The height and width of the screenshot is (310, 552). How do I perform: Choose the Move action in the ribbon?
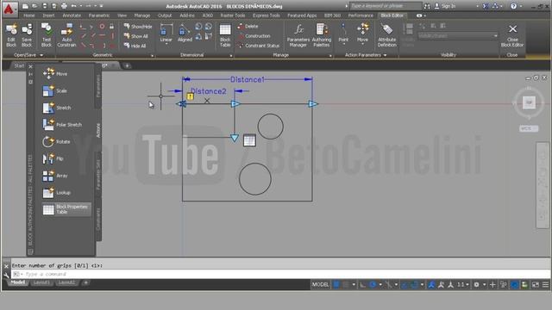point(362,34)
